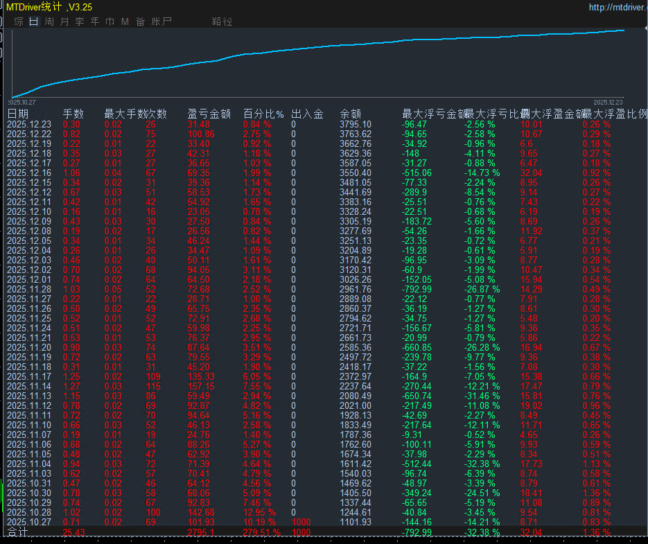The image size is (648, 544).
Task: Click the 合计 totals row label
Action: [17, 532]
